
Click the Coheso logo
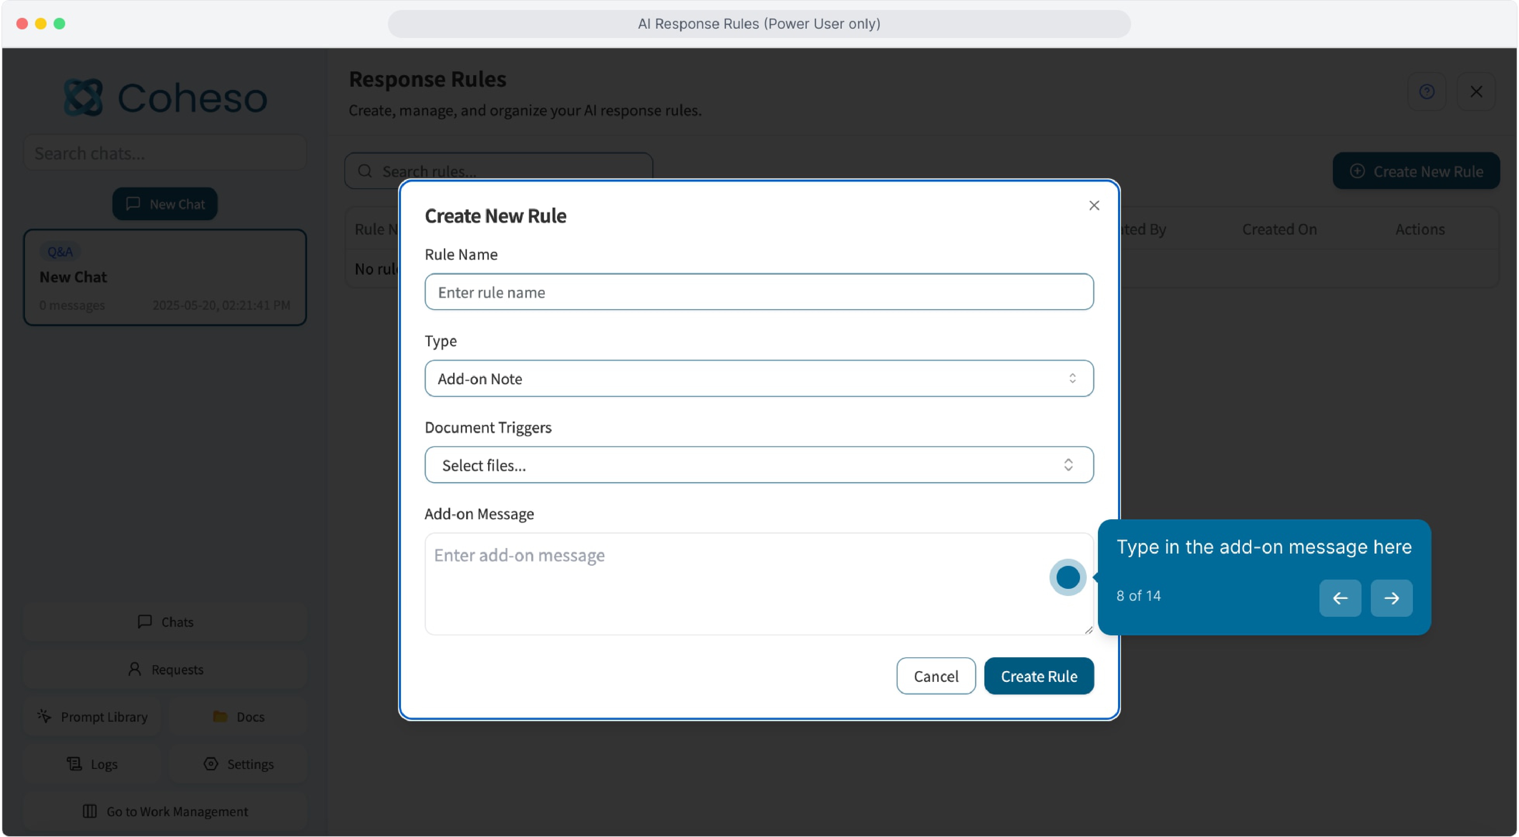coord(165,98)
